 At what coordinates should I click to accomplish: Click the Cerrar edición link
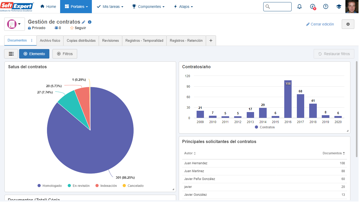tap(320, 24)
